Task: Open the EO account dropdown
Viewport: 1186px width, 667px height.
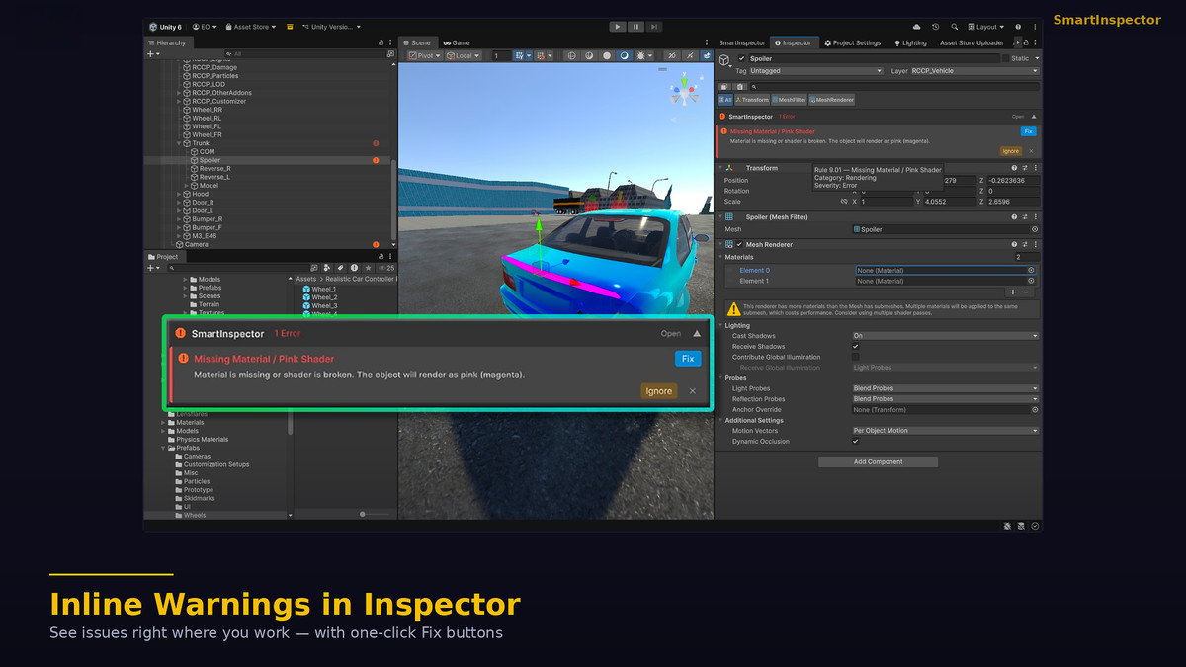Action: click(x=205, y=27)
